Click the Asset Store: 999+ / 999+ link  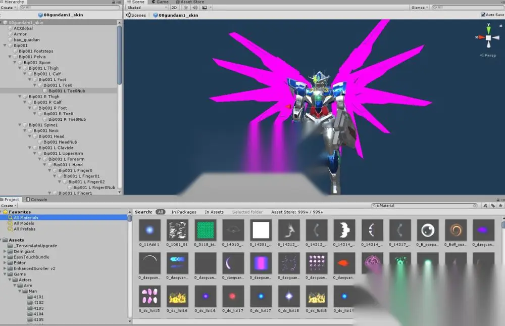tap(297, 212)
